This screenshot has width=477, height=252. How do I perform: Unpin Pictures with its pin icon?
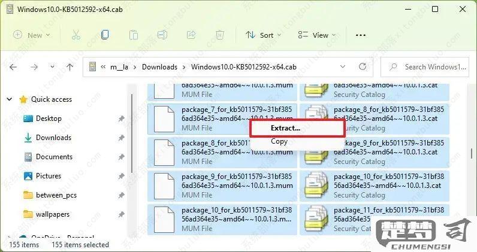click(x=121, y=176)
